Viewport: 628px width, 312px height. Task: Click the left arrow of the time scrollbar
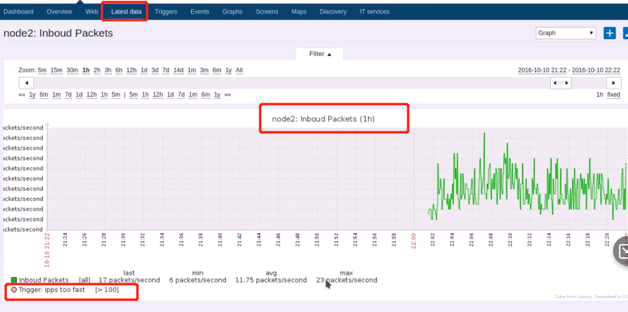click(x=26, y=83)
